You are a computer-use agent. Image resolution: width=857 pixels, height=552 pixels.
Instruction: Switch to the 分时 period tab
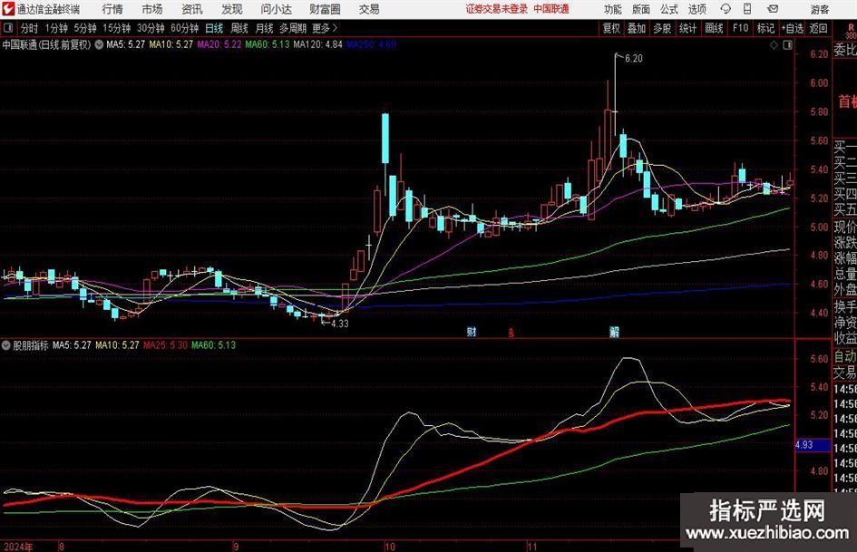point(30,28)
